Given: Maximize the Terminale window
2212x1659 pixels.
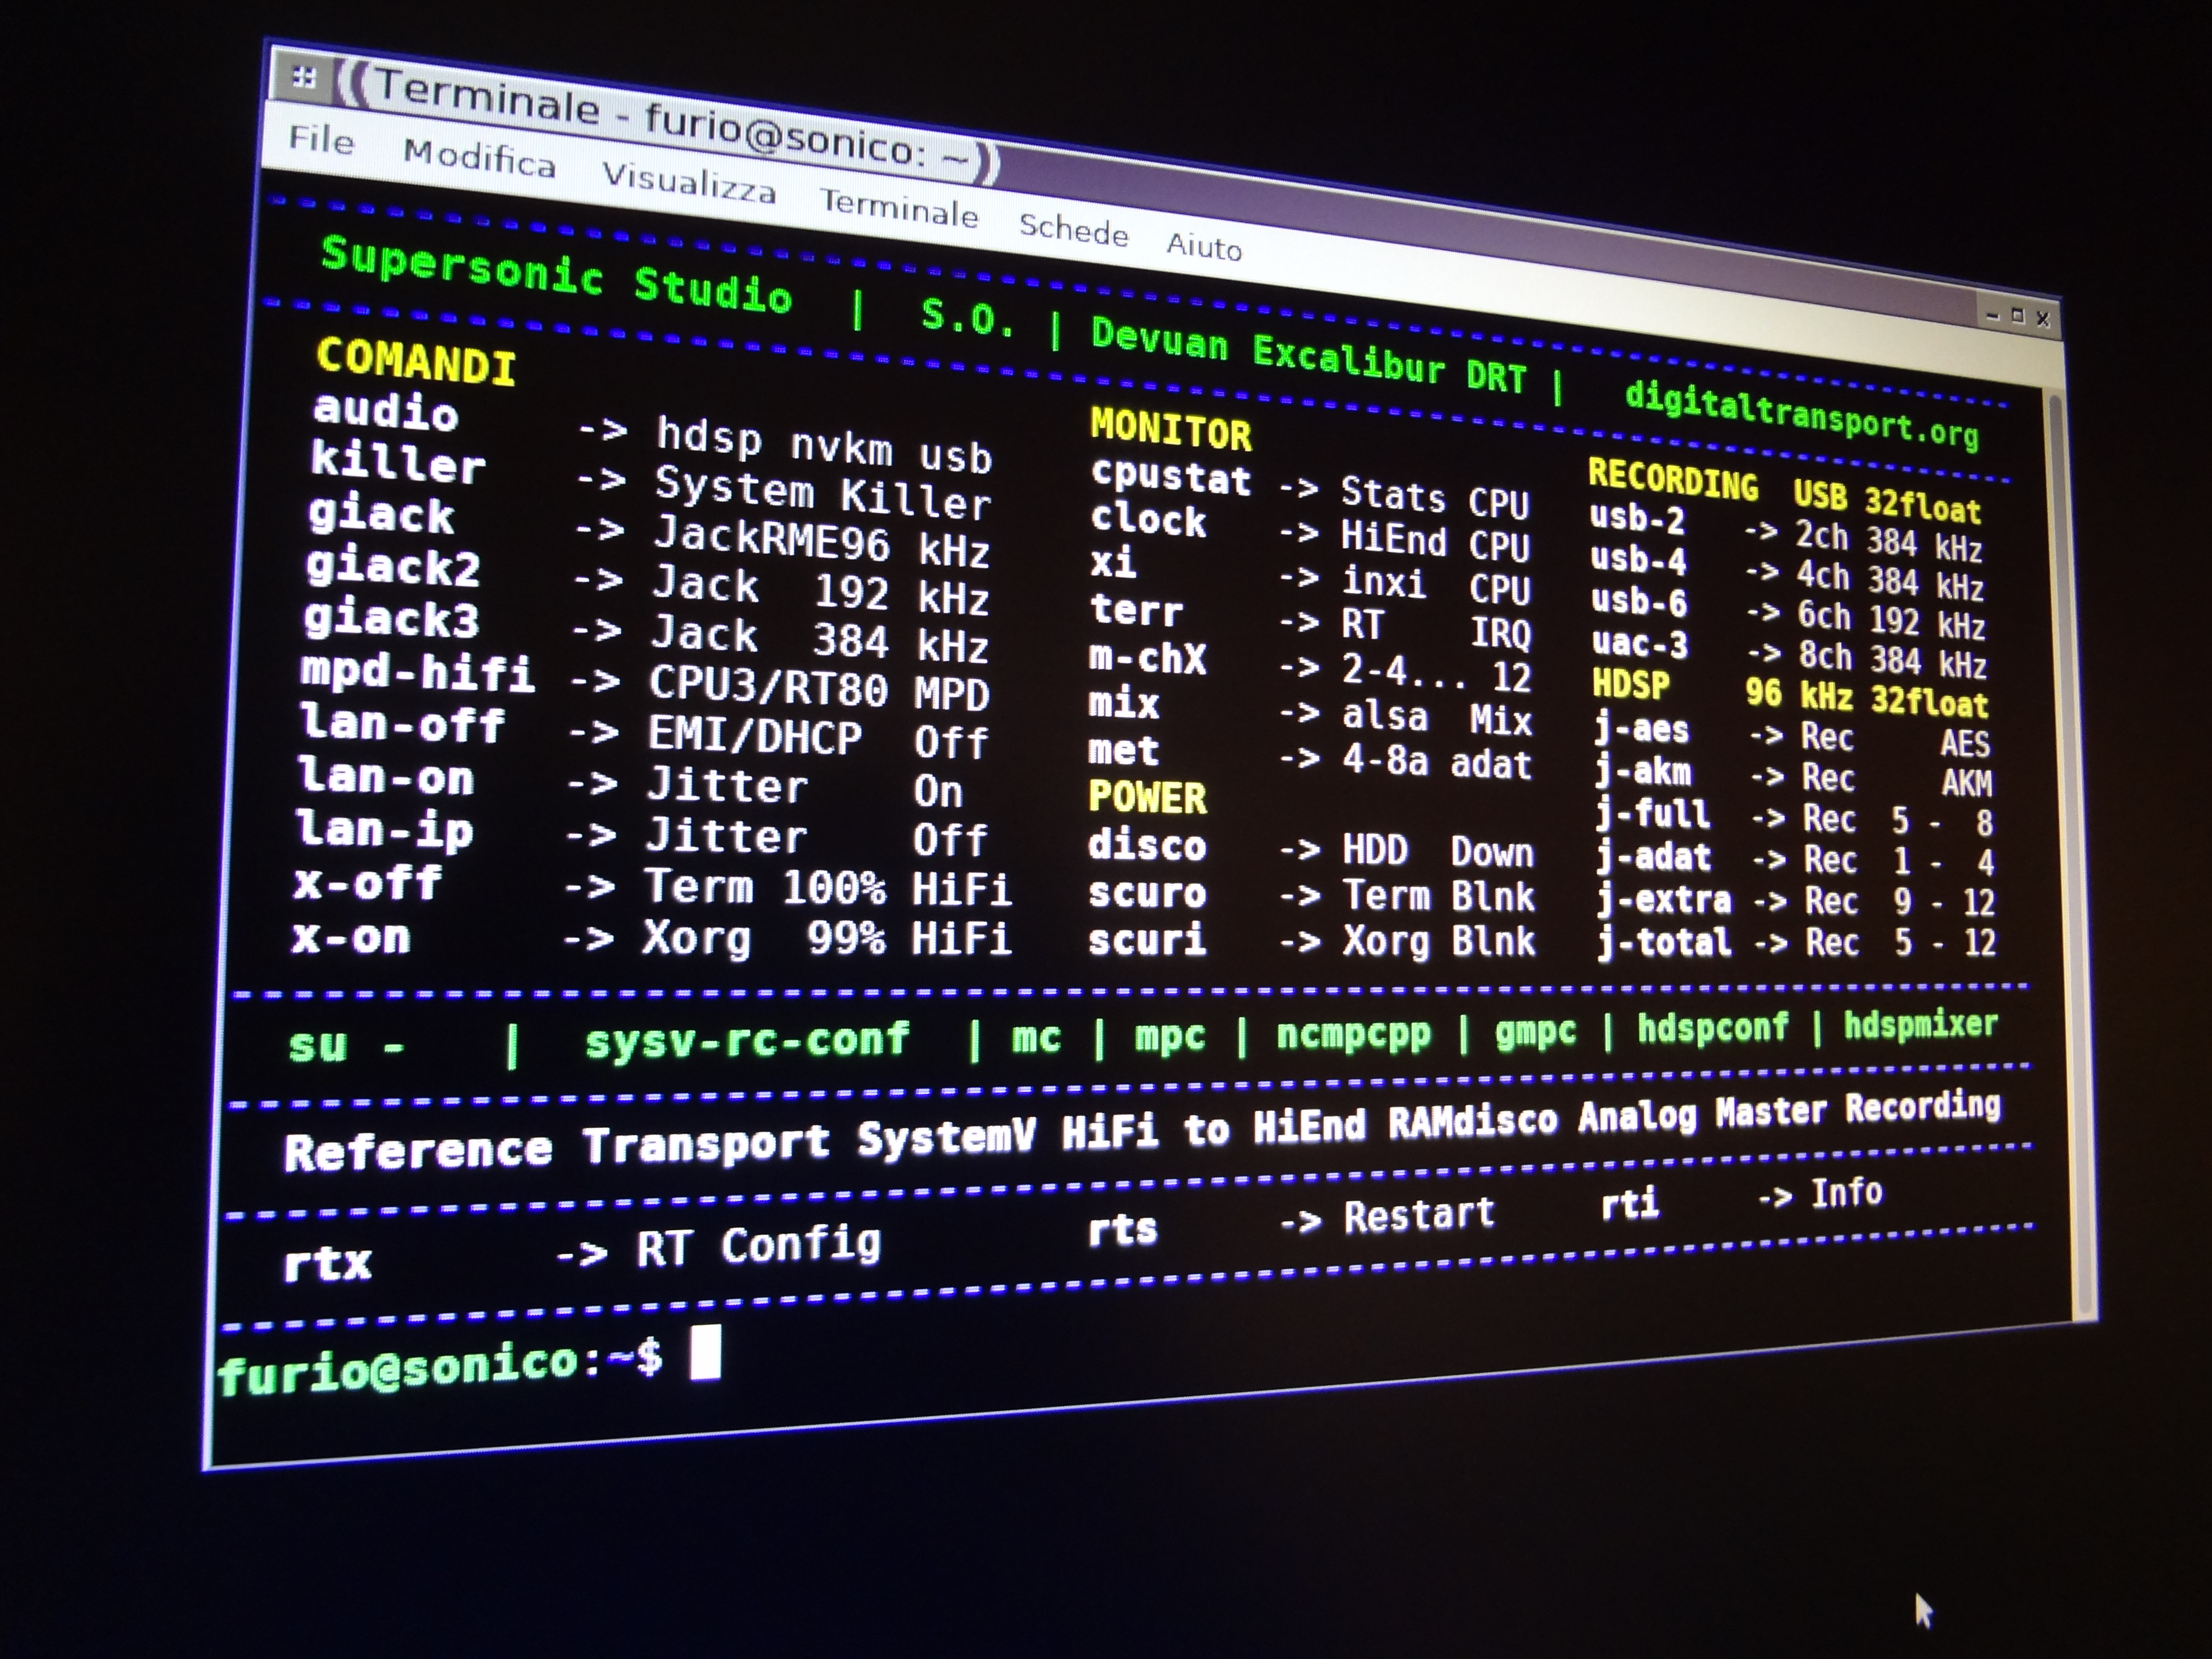Looking at the screenshot, I should (x=2017, y=316).
